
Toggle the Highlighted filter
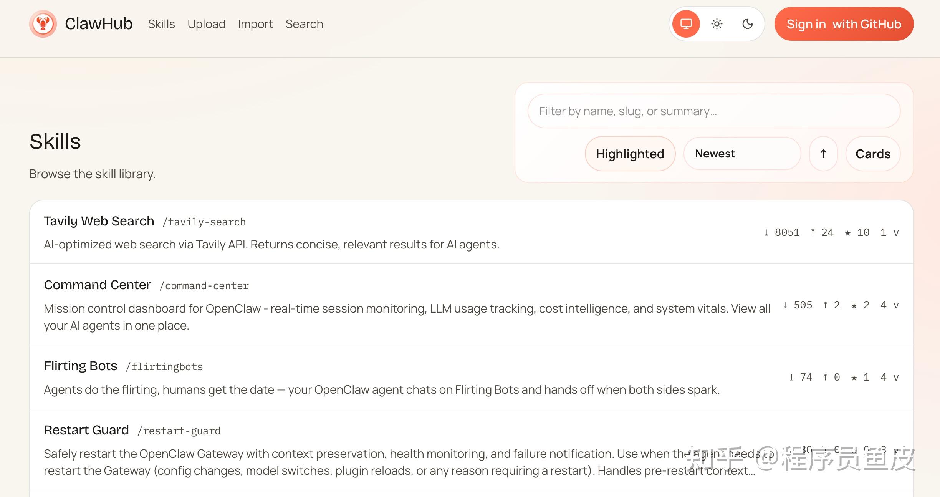[630, 154]
